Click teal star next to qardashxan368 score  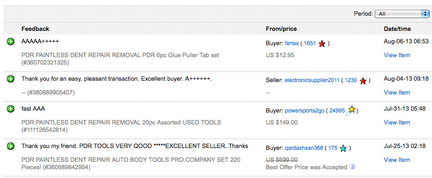343,148
